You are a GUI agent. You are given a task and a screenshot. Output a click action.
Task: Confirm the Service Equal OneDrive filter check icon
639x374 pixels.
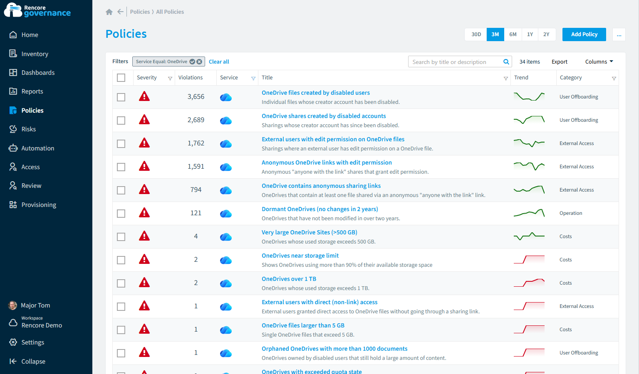[x=192, y=62]
